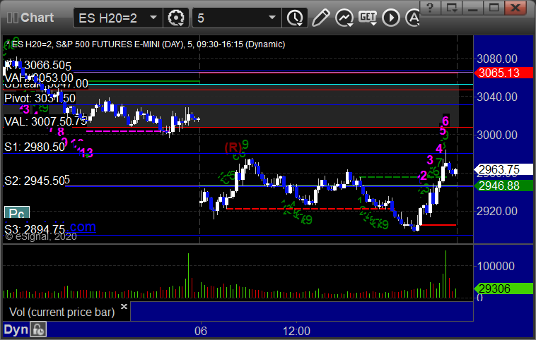This screenshot has height=340, width=536.
Task: Click the 3000.00 price axis label
Action: pos(497,135)
